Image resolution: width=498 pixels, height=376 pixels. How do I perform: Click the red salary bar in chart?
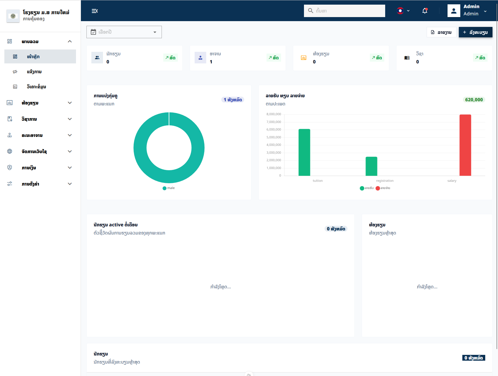tap(465, 145)
